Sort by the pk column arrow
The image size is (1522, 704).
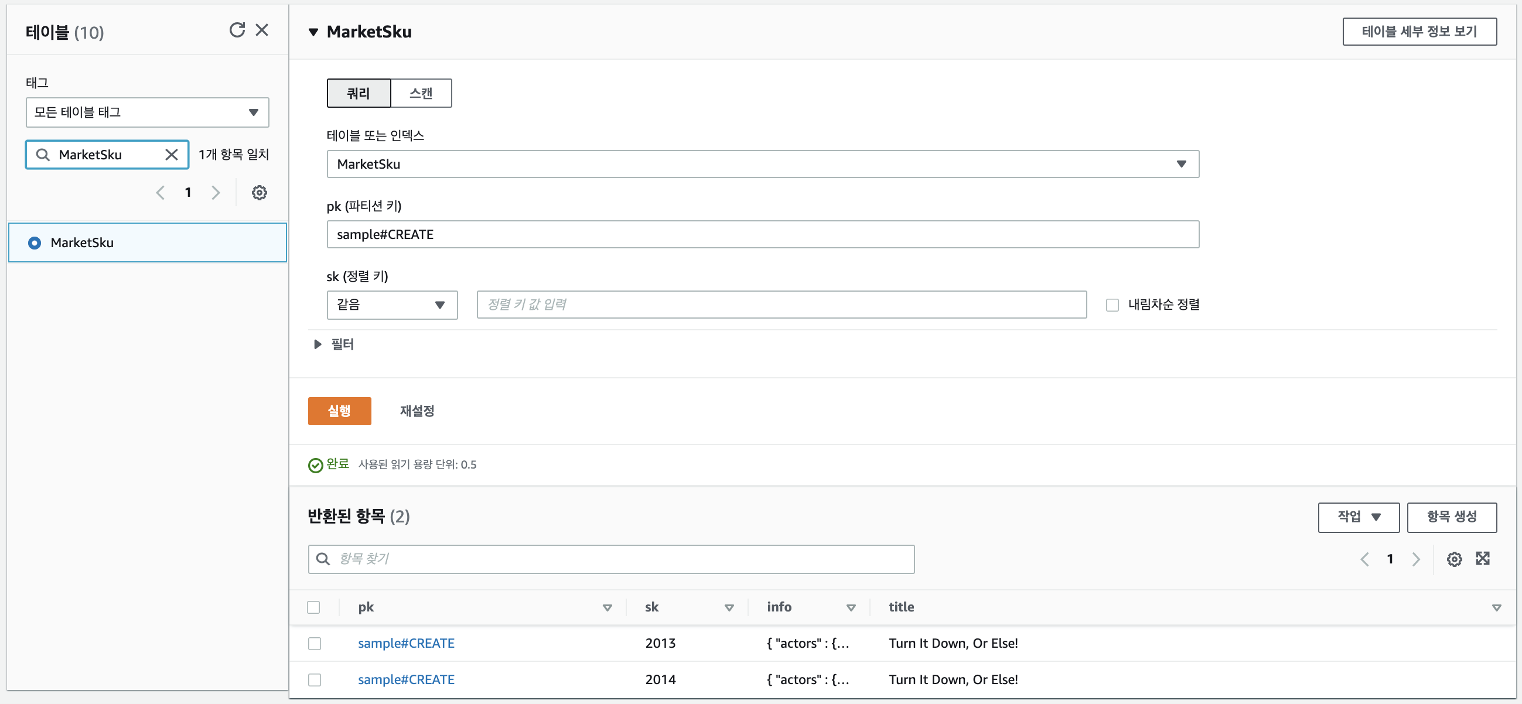(607, 608)
